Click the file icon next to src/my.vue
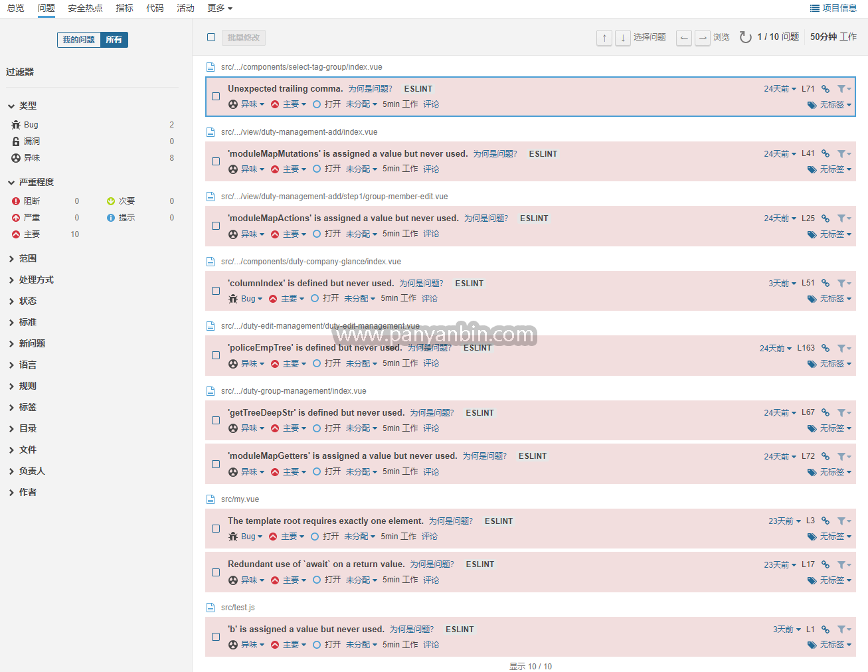868x672 pixels. (210, 499)
